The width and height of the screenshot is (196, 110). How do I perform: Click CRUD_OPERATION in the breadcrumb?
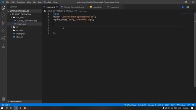[x=55, y=11]
